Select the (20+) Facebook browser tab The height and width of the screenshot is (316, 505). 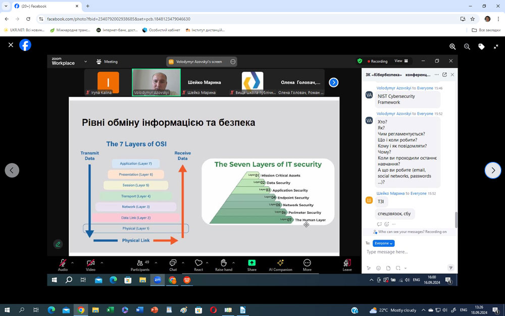point(44,6)
